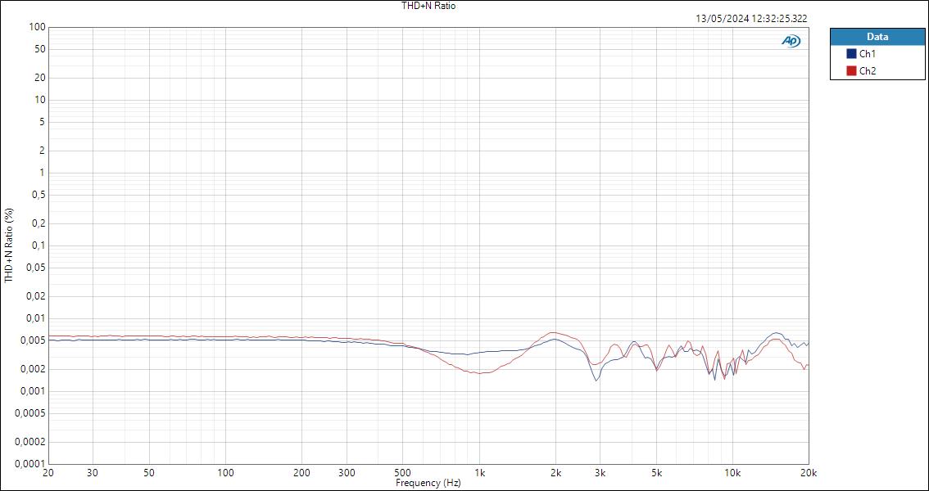Click the THD+N Ratio graph title
The width and height of the screenshot is (929, 491).
tap(428, 6)
